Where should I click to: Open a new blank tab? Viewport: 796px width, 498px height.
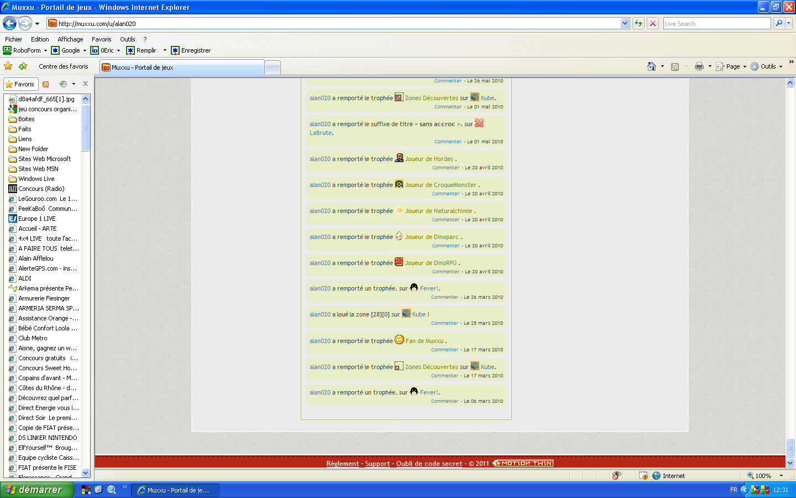[273, 68]
